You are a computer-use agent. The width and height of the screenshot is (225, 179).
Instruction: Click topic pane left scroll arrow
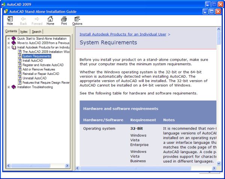tap(77, 168)
